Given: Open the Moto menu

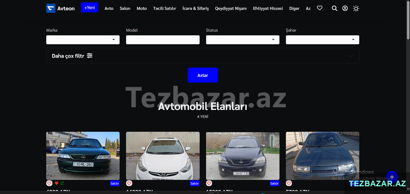Looking at the screenshot, I should (142, 8).
